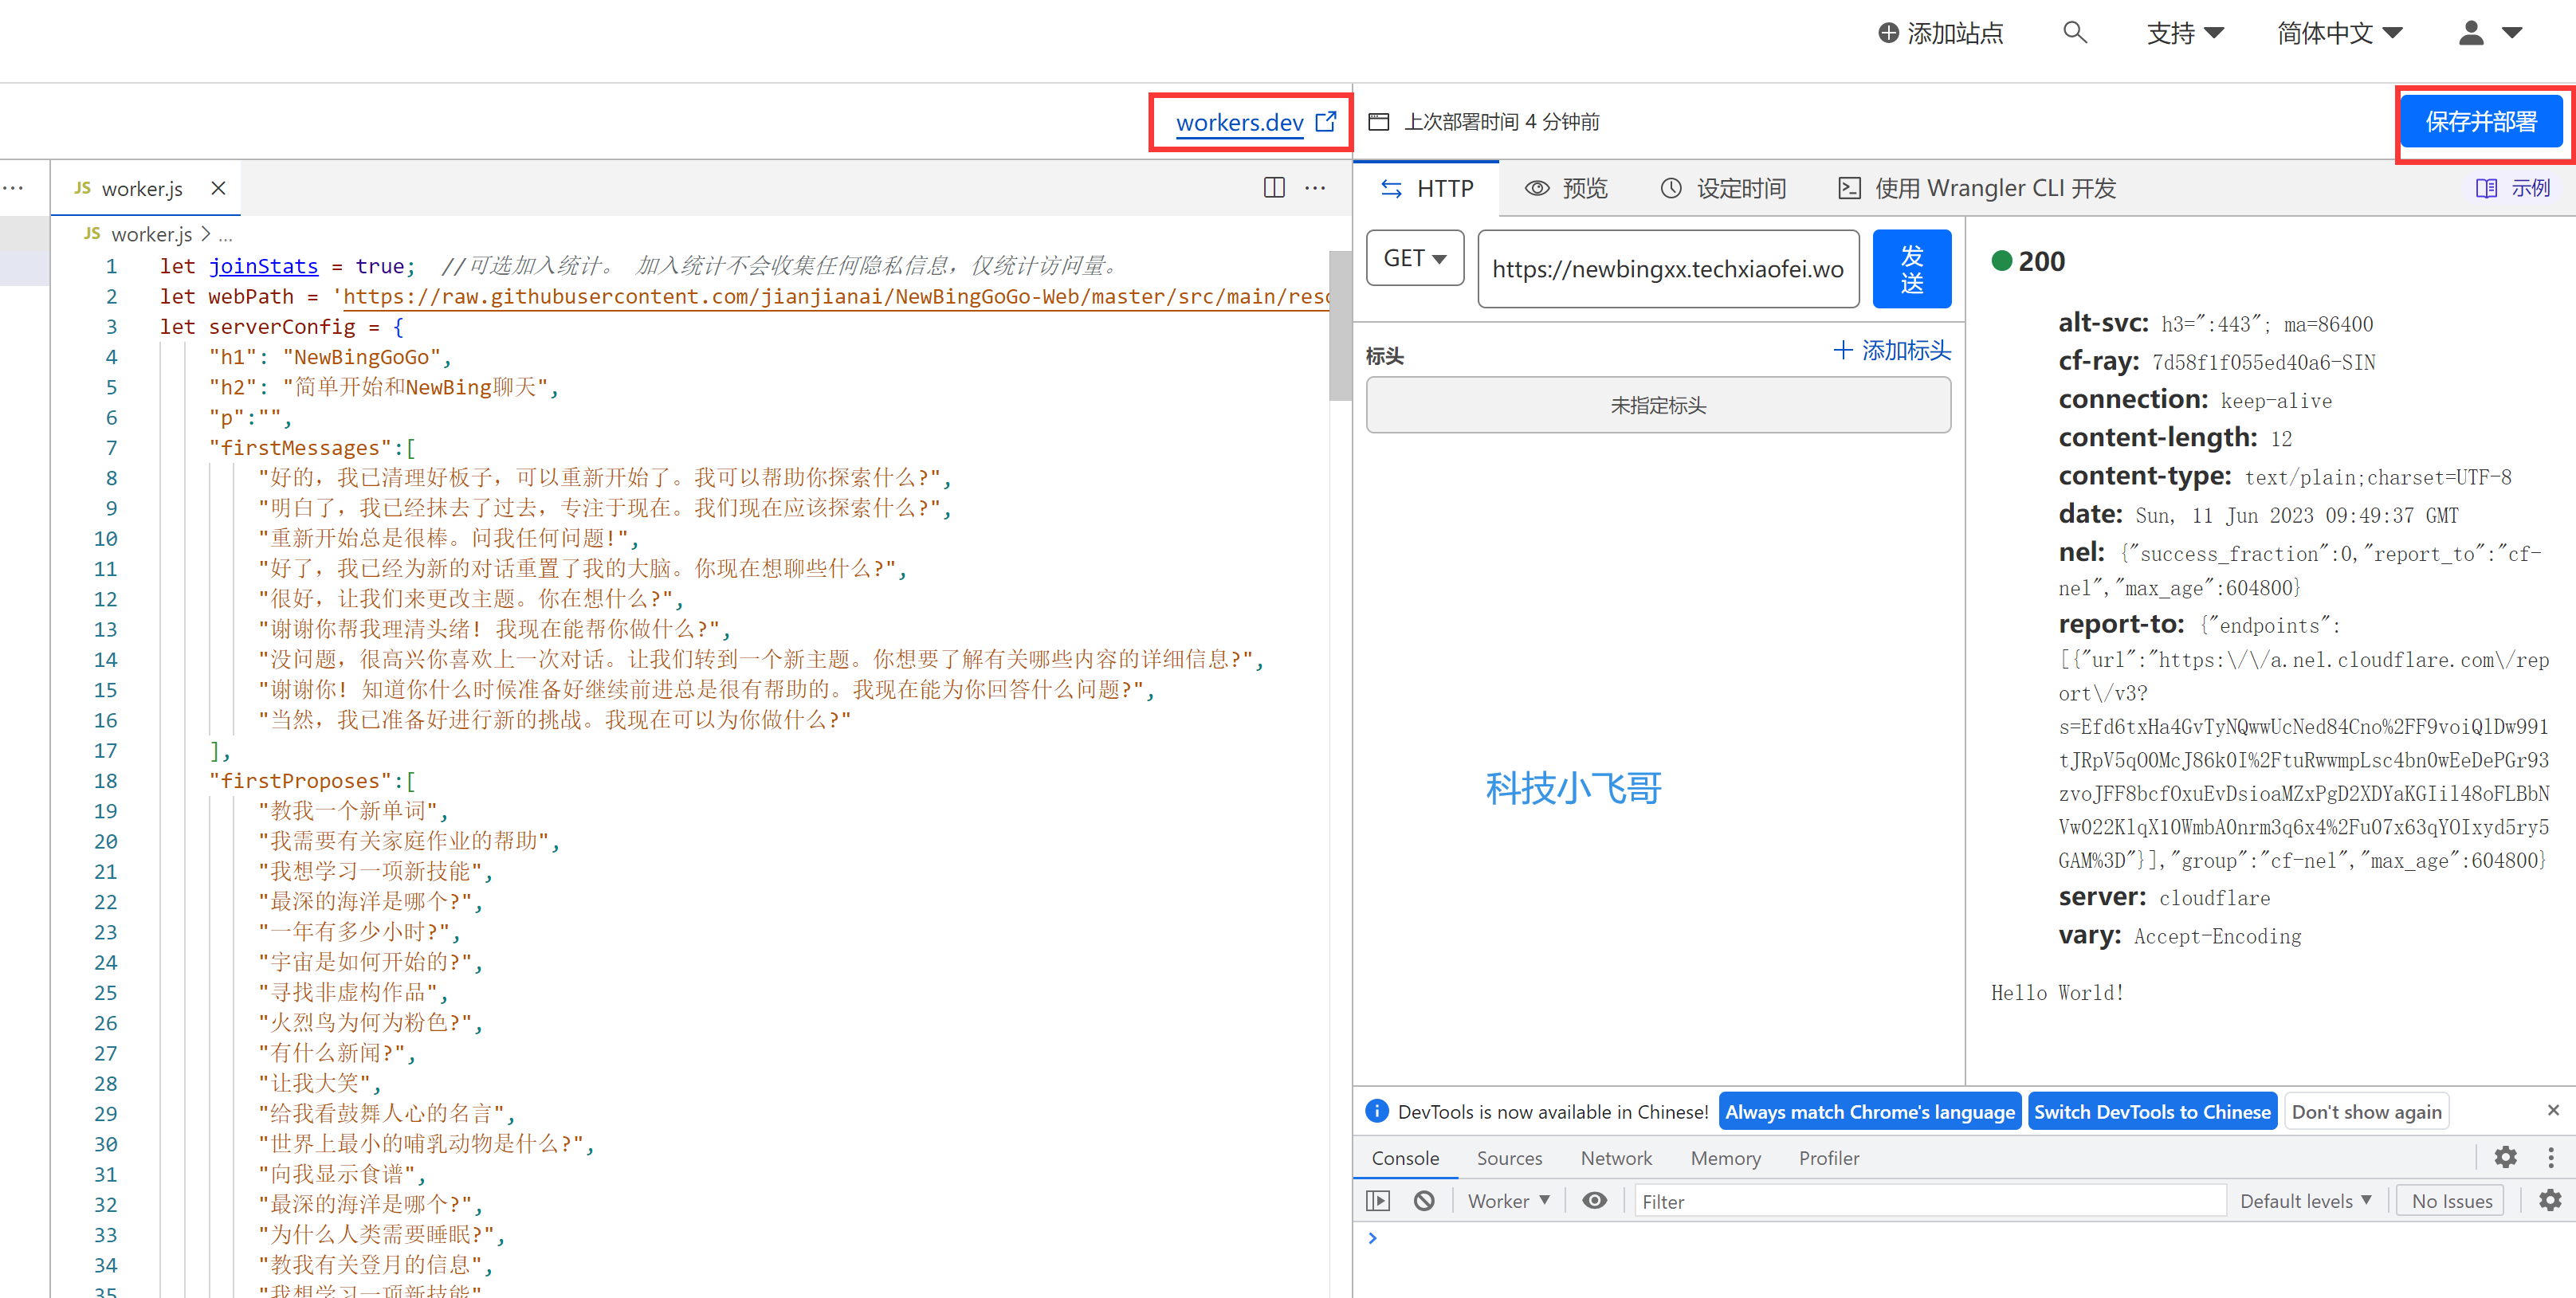
Task: Open DevTools settings gear icon
Action: pos(2505,1157)
